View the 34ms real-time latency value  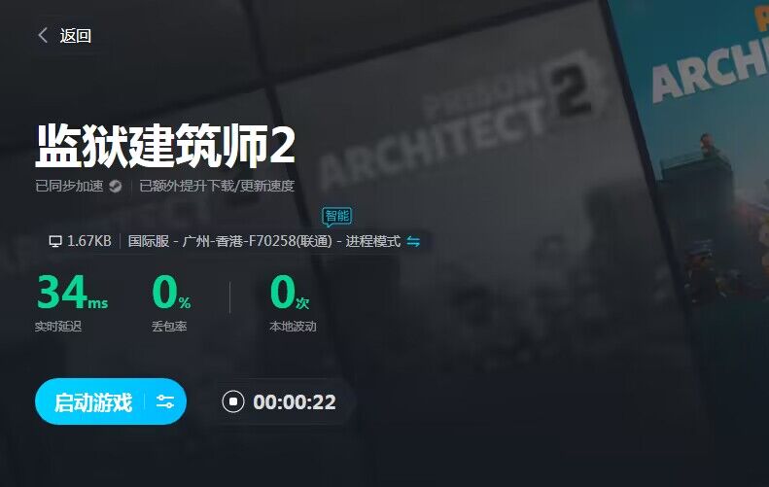coord(72,293)
